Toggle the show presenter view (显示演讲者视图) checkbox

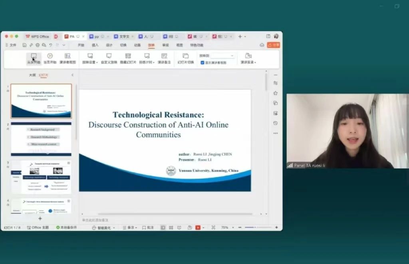click(203, 63)
